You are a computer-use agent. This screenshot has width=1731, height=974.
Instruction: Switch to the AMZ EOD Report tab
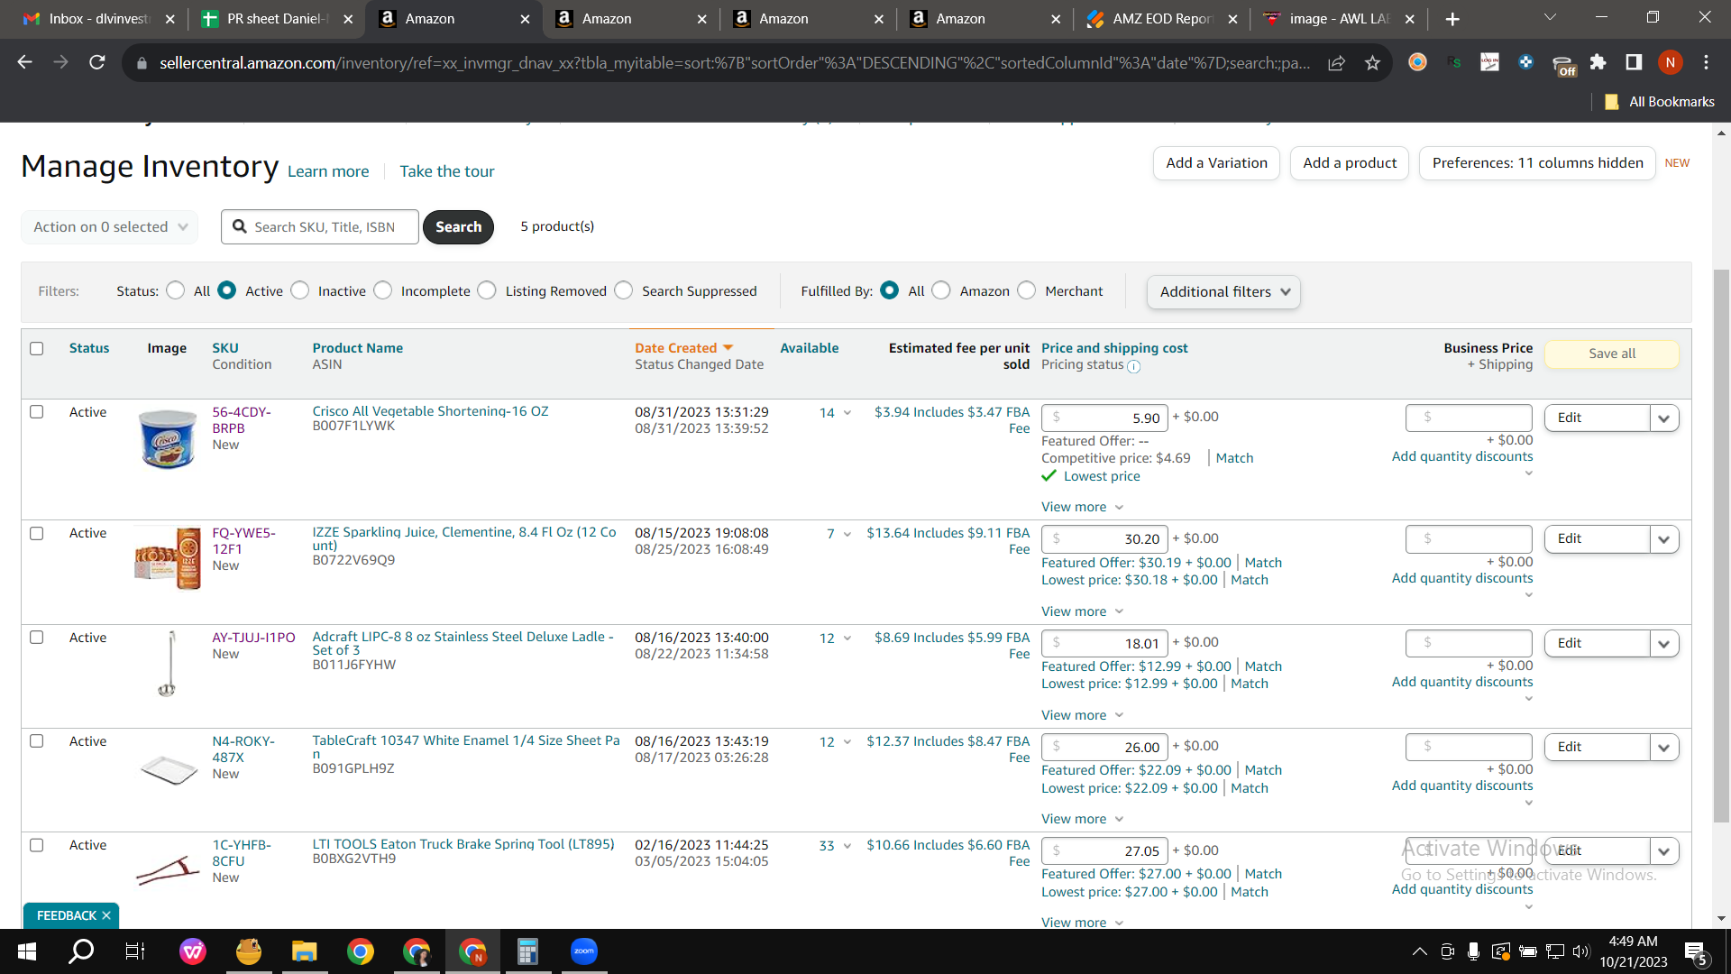click(1162, 19)
